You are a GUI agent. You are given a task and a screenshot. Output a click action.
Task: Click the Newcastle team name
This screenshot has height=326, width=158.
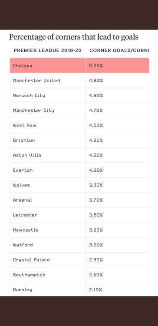click(x=26, y=230)
